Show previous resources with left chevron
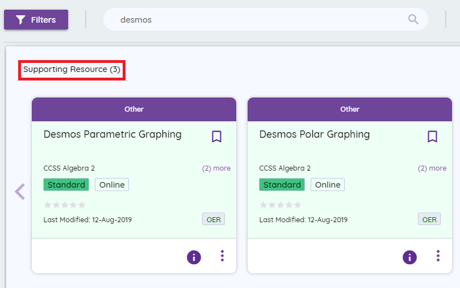 pyautogui.click(x=20, y=192)
